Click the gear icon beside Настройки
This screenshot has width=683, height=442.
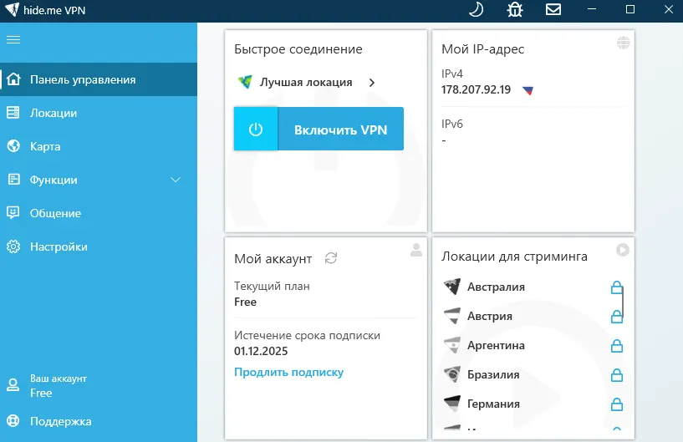[13, 246]
